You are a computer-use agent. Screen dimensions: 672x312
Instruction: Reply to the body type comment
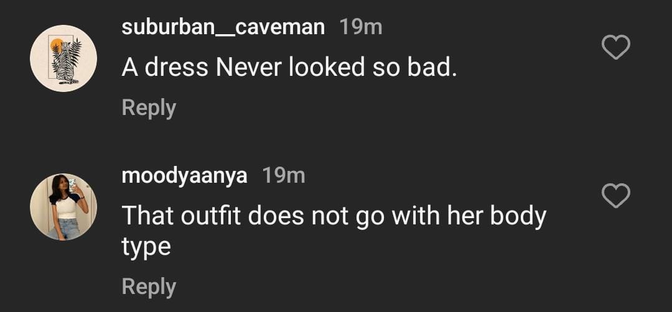click(149, 287)
